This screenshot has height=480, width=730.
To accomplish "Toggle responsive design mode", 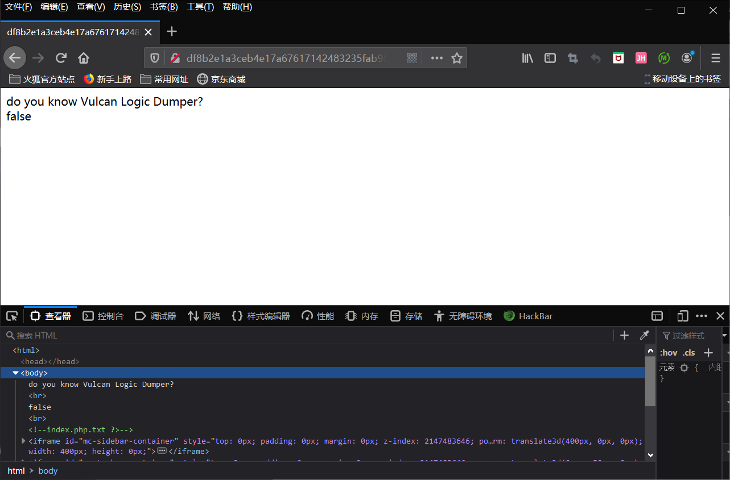I will tap(683, 316).
